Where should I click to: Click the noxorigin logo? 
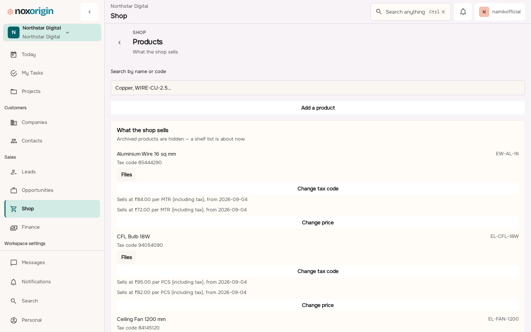click(x=31, y=12)
